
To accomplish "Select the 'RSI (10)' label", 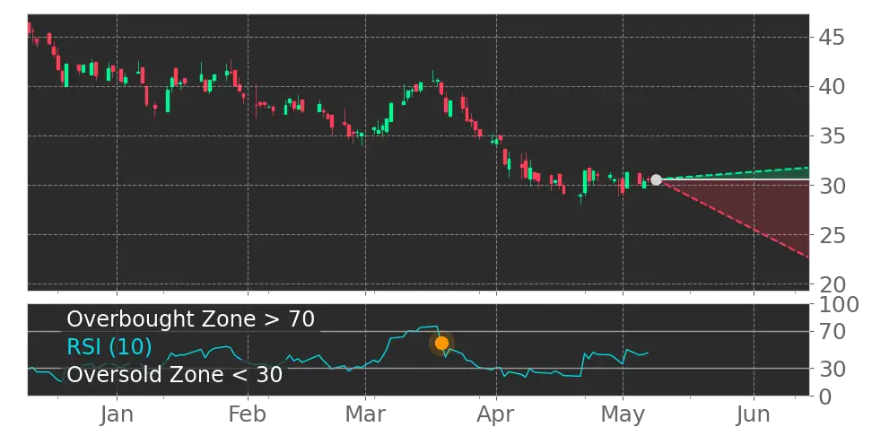I will 109,347.
